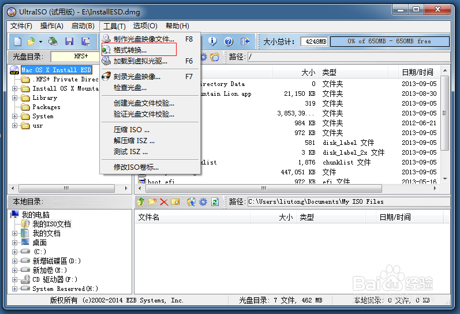The image size is (460, 314).
Task: Expand the (C:) drive node
Action: pos(14,252)
